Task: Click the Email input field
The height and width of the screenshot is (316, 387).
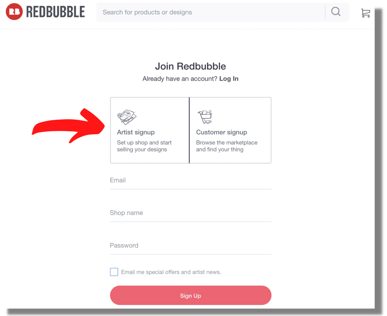Action: pos(190,181)
